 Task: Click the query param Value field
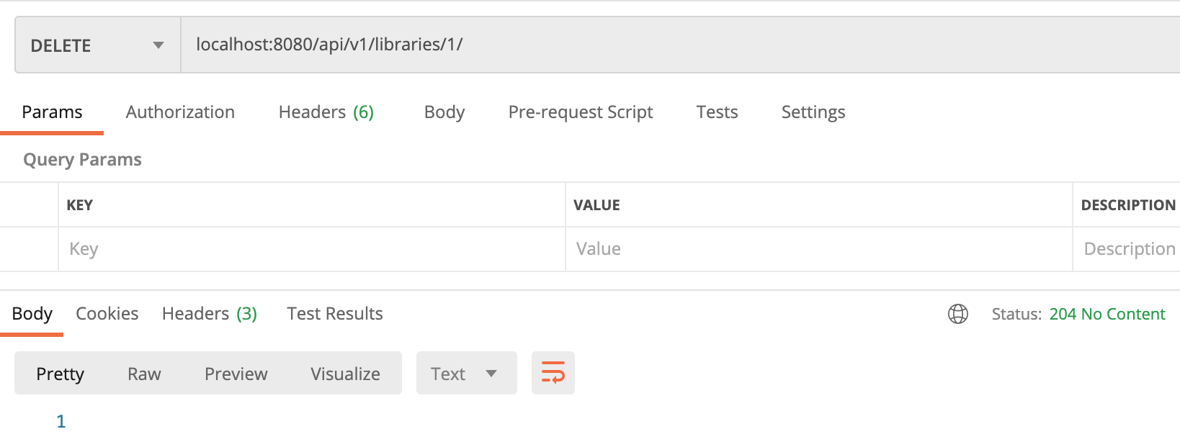[818, 249]
